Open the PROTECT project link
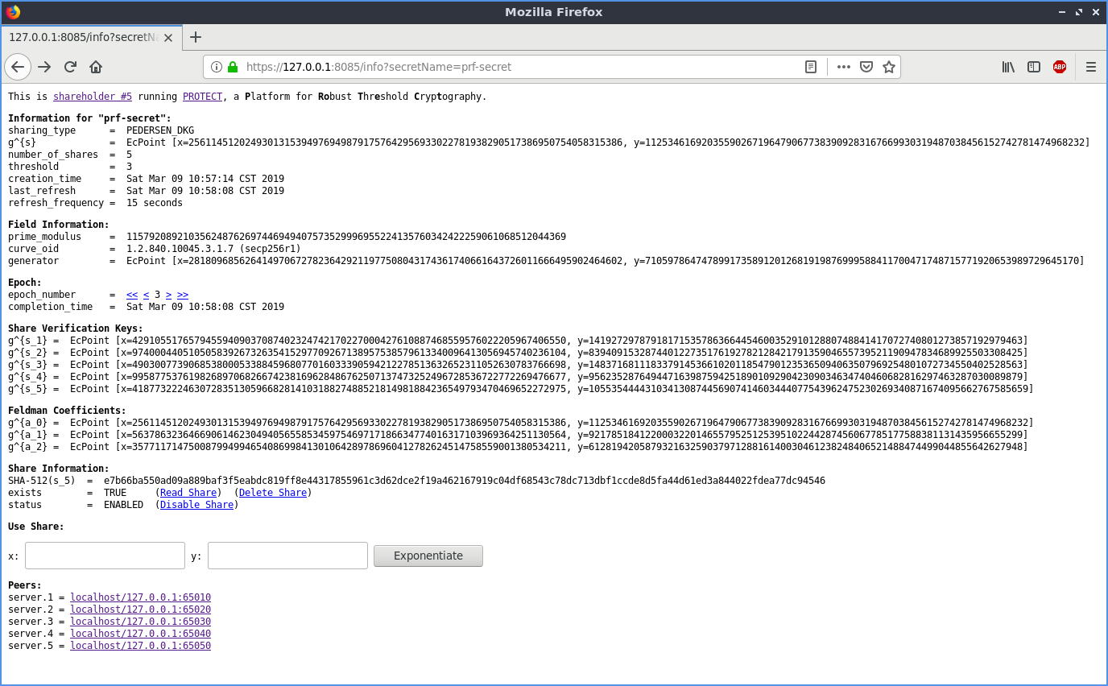The height and width of the screenshot is (686, 1108). (x=202, y=97)
